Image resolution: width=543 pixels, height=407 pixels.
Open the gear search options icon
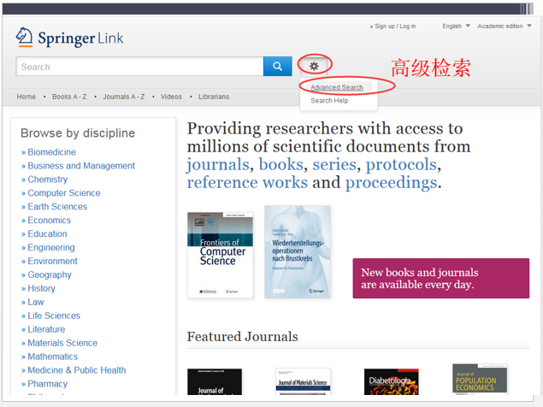click(x=314, y=66)
